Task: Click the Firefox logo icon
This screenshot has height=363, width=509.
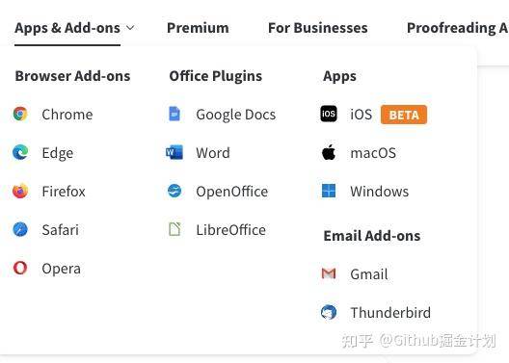Action: pos(20,191)
